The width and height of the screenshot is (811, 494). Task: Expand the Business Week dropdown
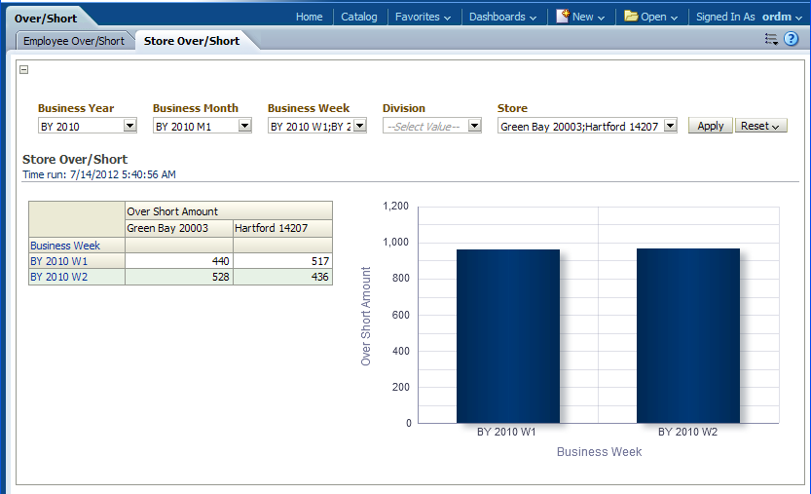[x=359, y=126]
